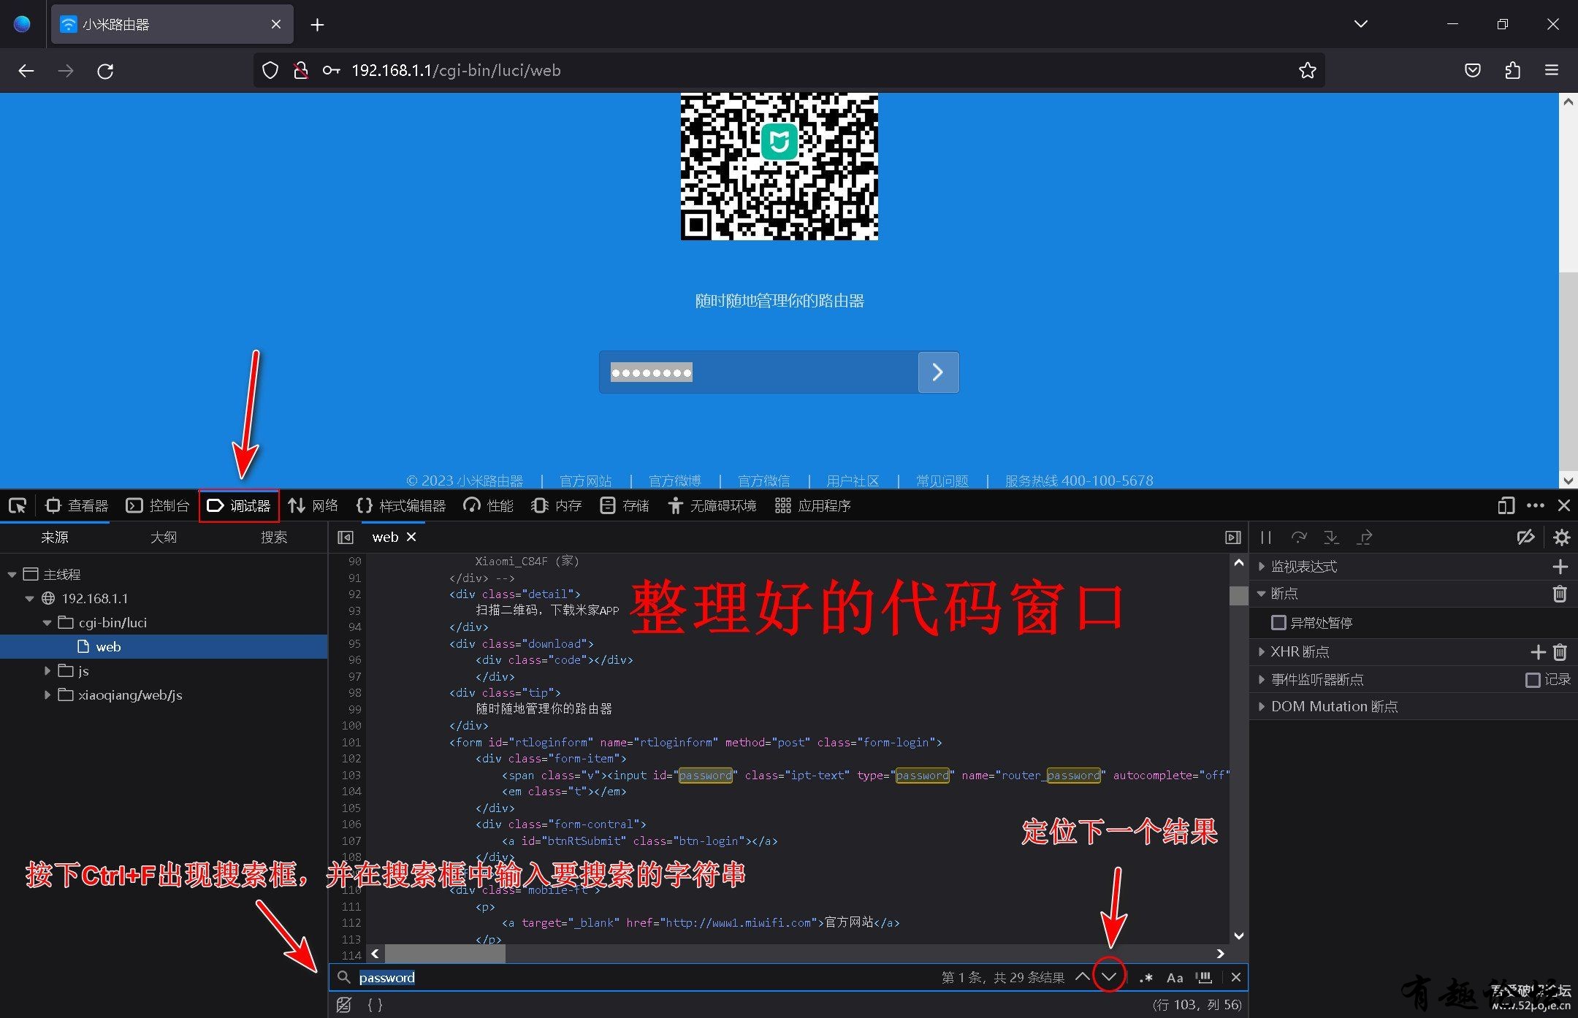
Task: Enable pause on exceptions (异常处暂停) checkbox
Action: click(x=1278, y=623)
